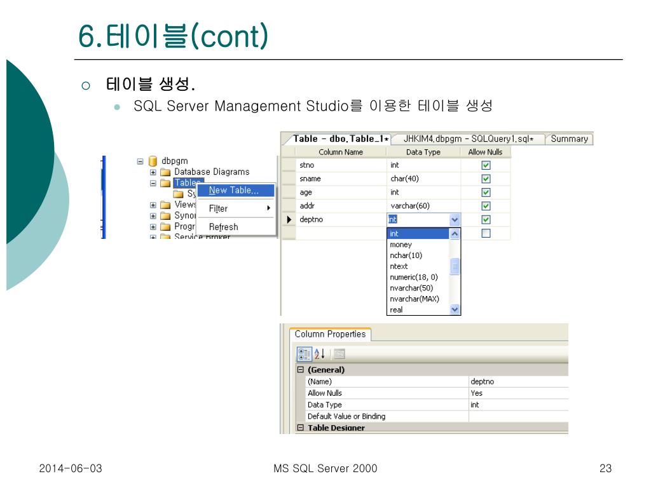
Task: Open the Filter submenu
Action: pos(235,208)
